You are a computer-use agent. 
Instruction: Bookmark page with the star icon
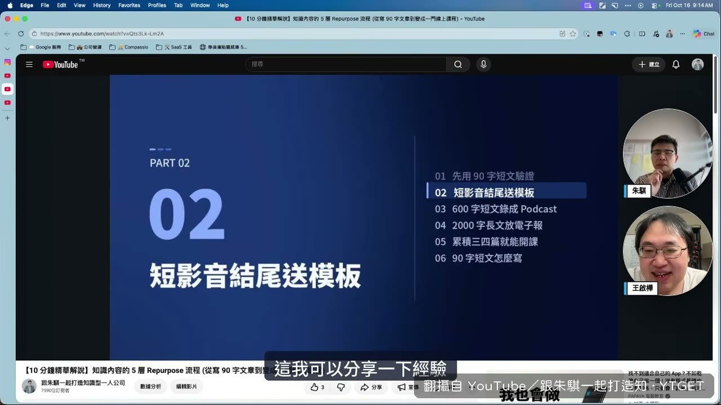573,34
